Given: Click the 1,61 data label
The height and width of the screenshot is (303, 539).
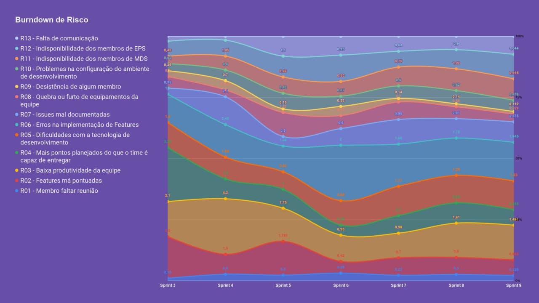Looking at the screenshot, I should click(x=456, y=217).
